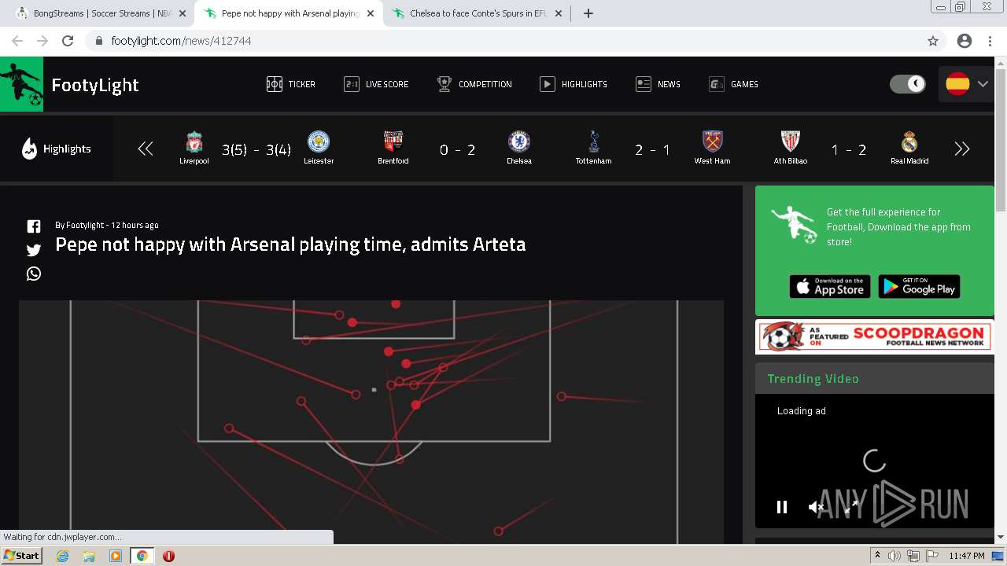The height and width of the screenshot is (566, 1007).
Task: Open the Chrome profile icon
Action: click(965, 41)
